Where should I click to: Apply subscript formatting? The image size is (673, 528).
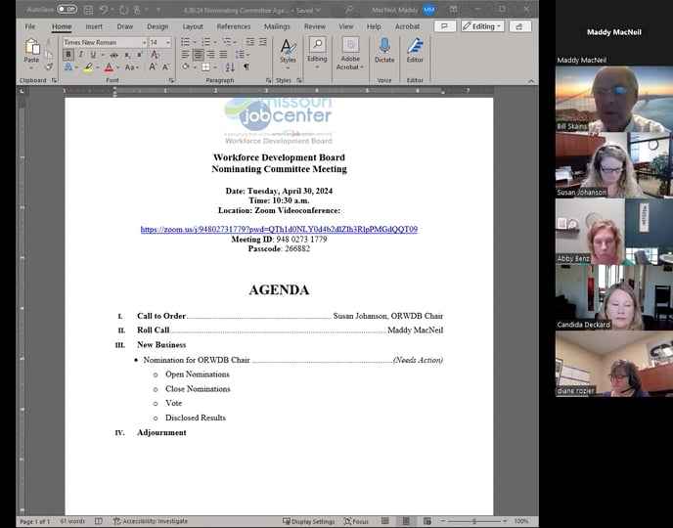click(x=127, y=55)
